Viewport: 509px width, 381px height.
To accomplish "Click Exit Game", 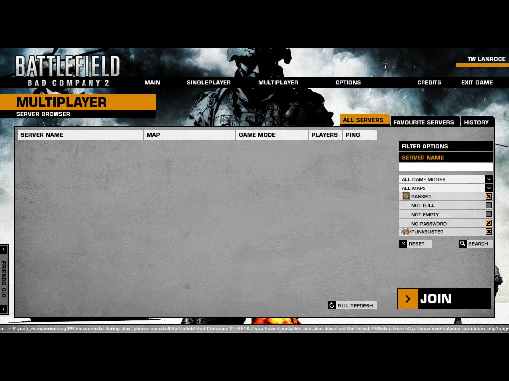I will 477,83.
